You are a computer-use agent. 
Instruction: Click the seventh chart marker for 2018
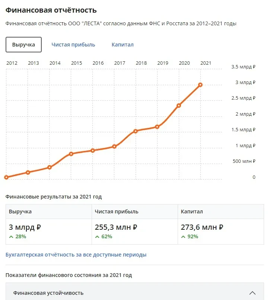coord(136,131)
